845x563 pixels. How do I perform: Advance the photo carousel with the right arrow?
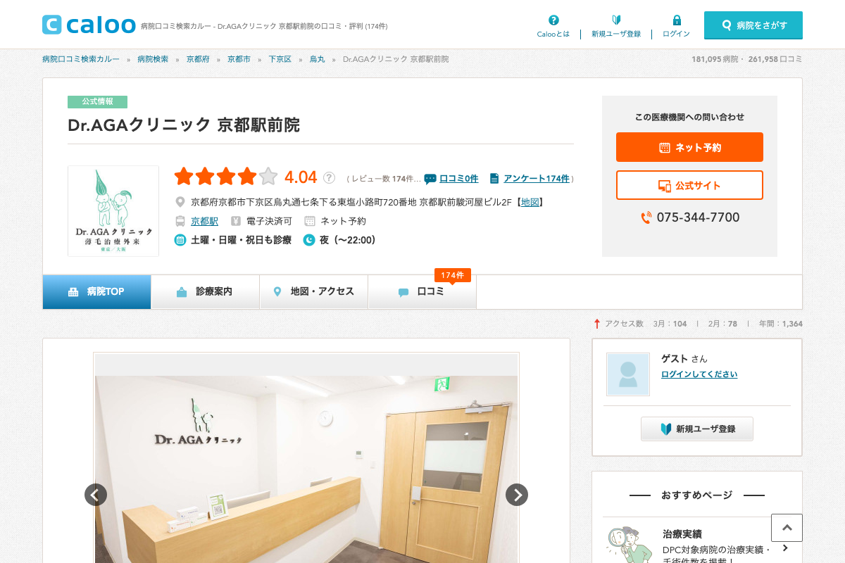516,495
